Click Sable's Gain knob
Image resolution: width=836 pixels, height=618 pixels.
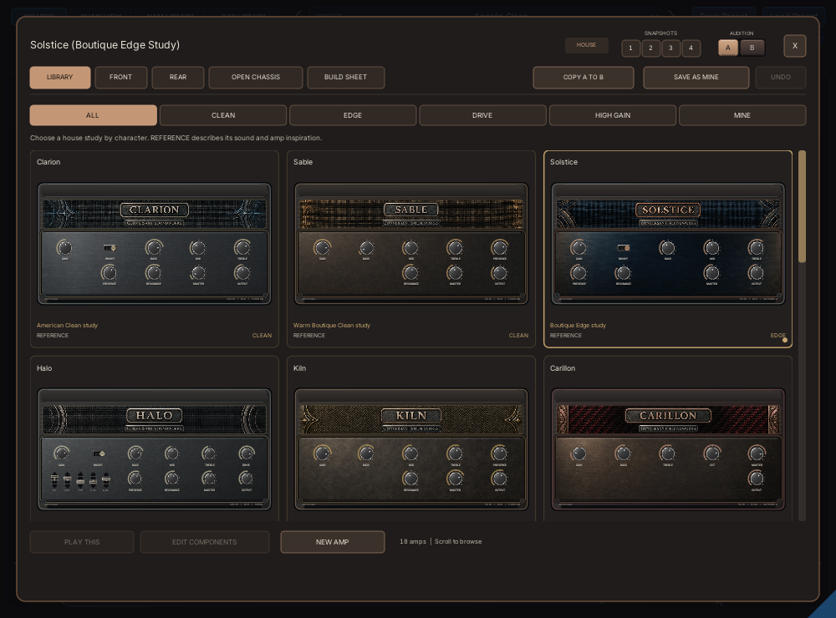click(322, 248)
